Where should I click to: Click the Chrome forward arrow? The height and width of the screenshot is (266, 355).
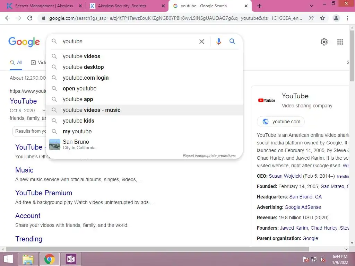pyautogui.click(x=19, y=18)
